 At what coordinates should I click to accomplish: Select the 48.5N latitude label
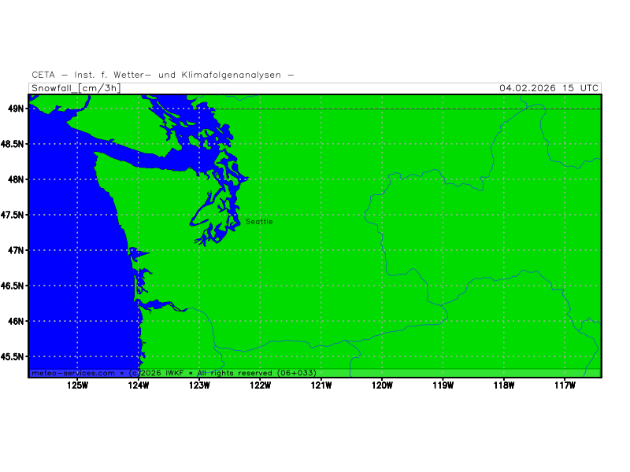click(x=13, y=144)
